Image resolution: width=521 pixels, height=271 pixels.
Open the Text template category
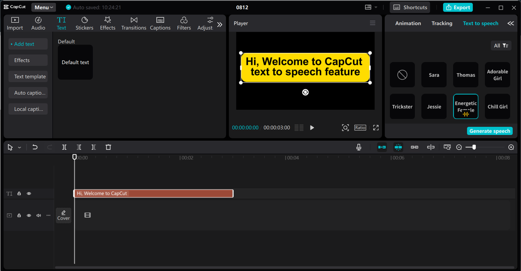28,76
